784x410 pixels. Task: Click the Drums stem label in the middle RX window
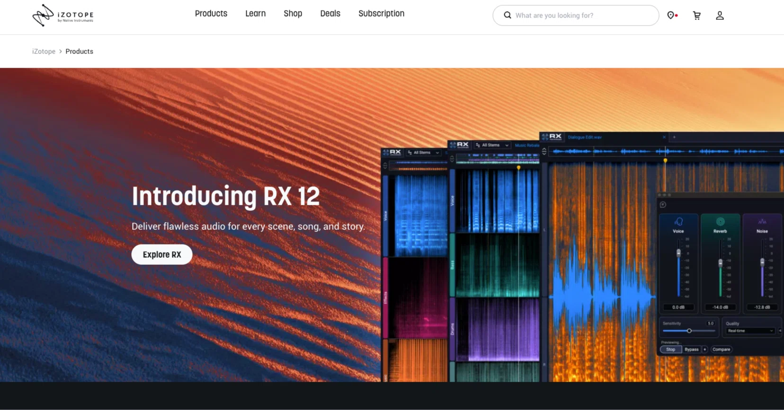[452, 329]
